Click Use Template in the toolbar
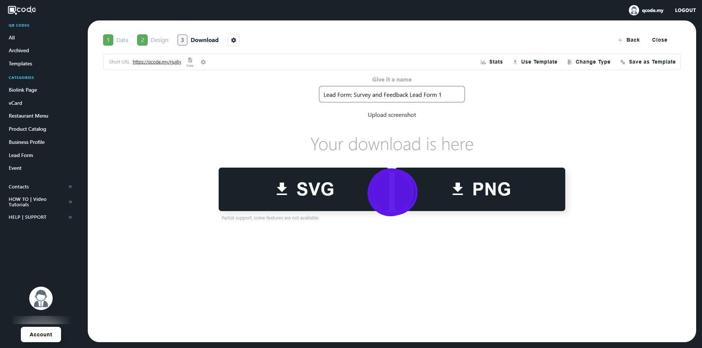This screenshot has height=348, width=702. coord(535,62)
